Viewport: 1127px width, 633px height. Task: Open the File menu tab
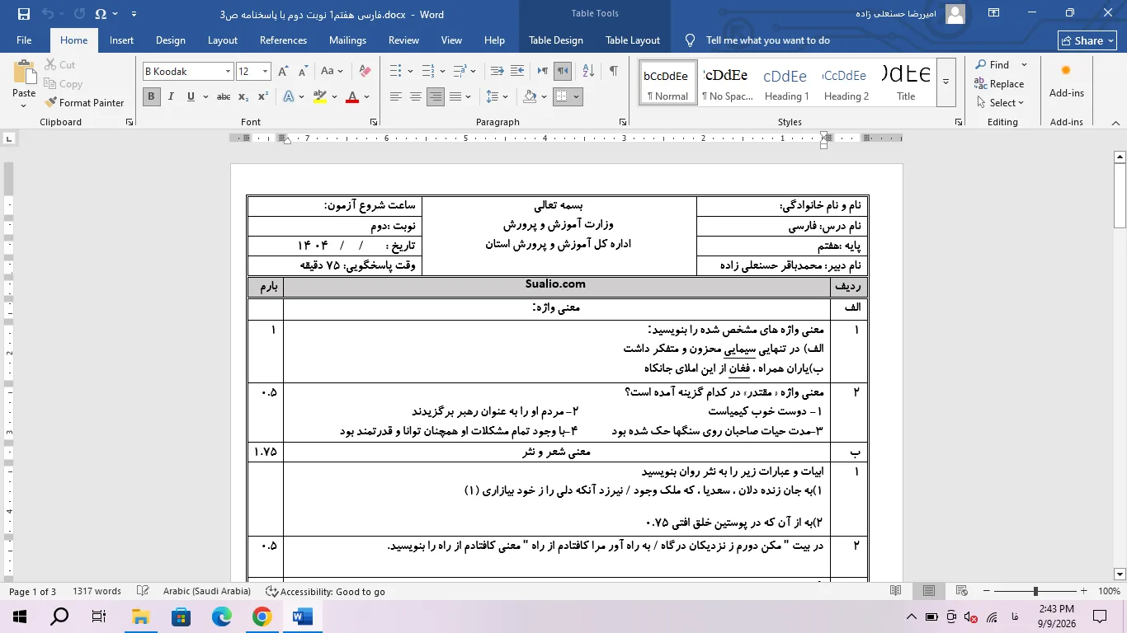click(24, 40)
